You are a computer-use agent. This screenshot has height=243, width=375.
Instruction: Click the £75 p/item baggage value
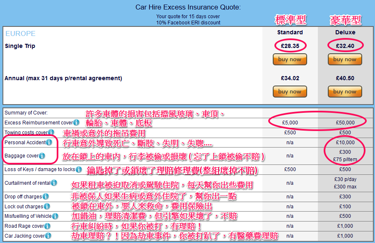(345, 160)
